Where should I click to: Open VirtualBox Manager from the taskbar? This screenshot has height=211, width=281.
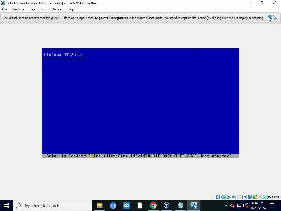(167, 206)
